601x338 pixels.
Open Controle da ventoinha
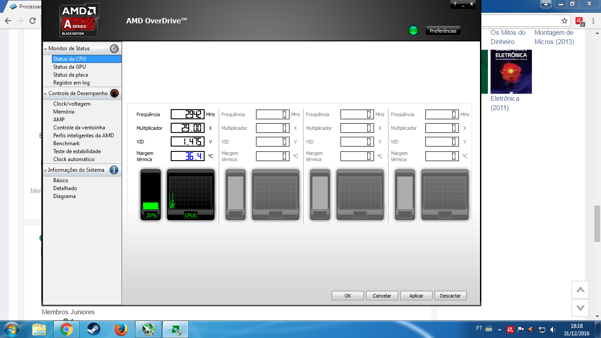tap(79, 128)
